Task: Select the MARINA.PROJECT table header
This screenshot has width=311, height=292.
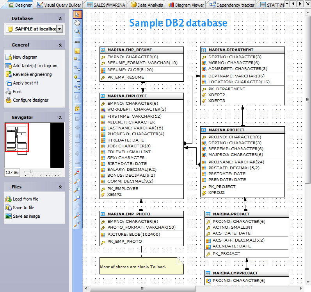Action: click(x=242, y=130)
